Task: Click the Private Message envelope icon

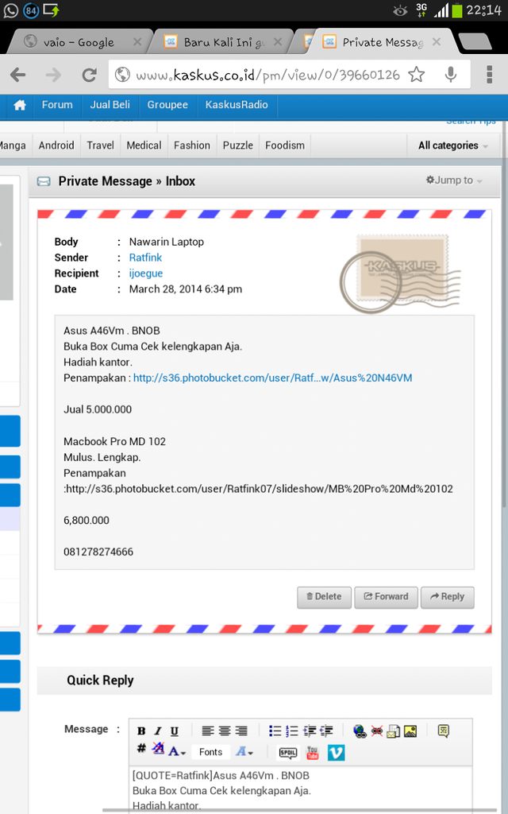Action: coord(44,181)
